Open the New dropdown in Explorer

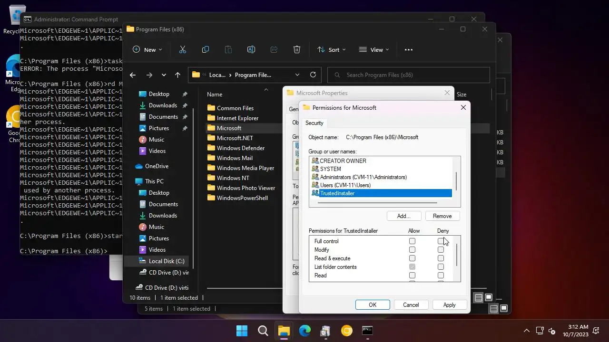point(147,49)
